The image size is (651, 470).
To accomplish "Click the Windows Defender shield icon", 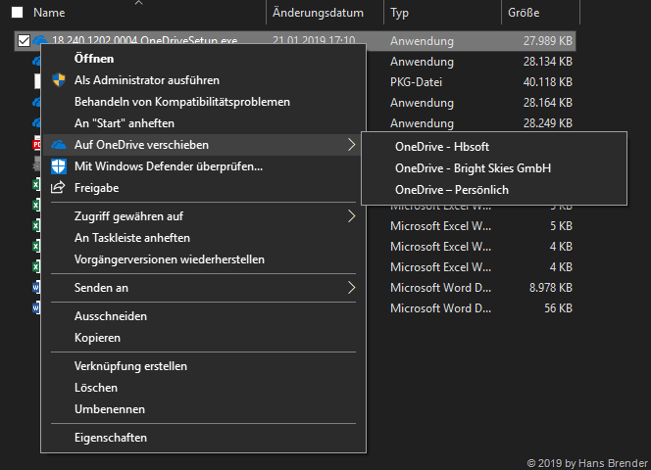I will [x=58, y=166].
